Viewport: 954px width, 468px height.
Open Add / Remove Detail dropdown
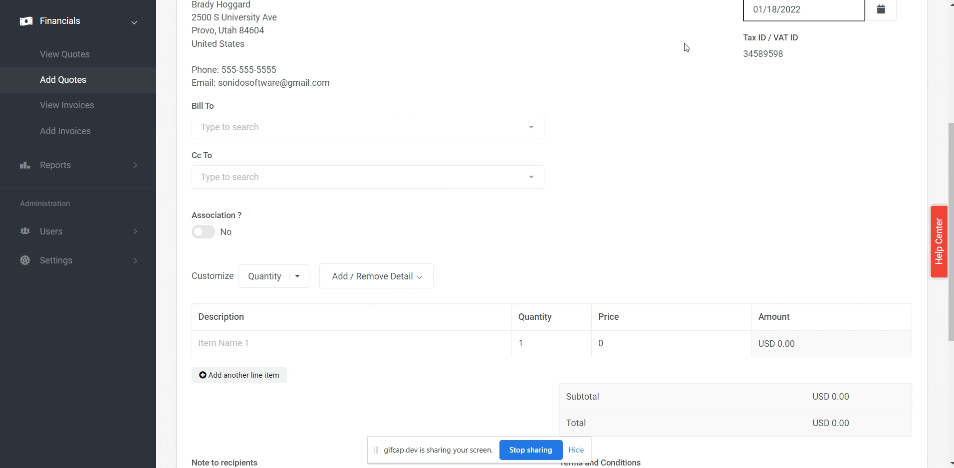[x=376, y=276]
